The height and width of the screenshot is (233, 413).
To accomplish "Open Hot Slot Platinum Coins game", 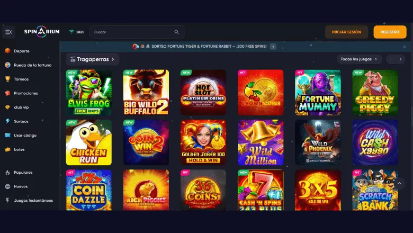I will [x=203, y=93].
